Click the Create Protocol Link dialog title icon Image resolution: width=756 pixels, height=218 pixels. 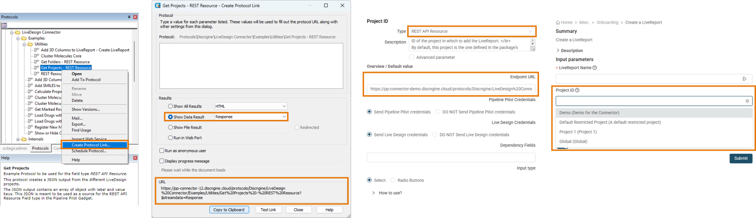(157, 5)
